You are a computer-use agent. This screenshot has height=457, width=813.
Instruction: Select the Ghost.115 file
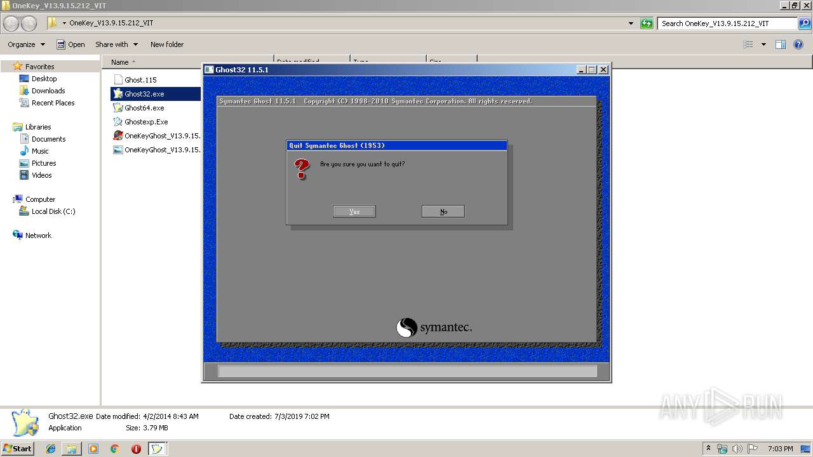tap(140, 80)
